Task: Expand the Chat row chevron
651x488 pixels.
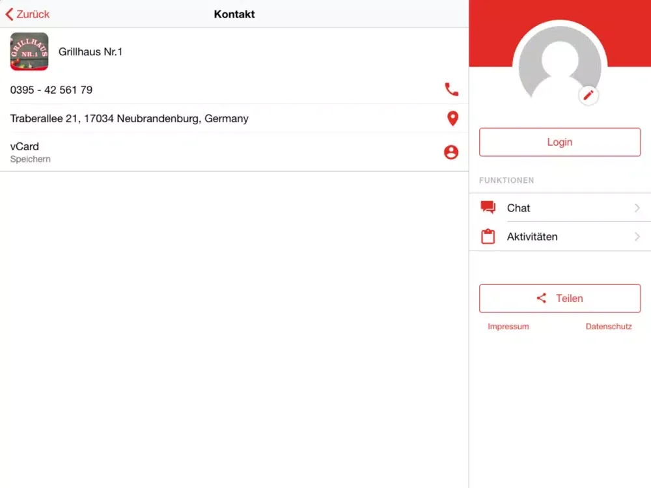Action: point(637,208)
